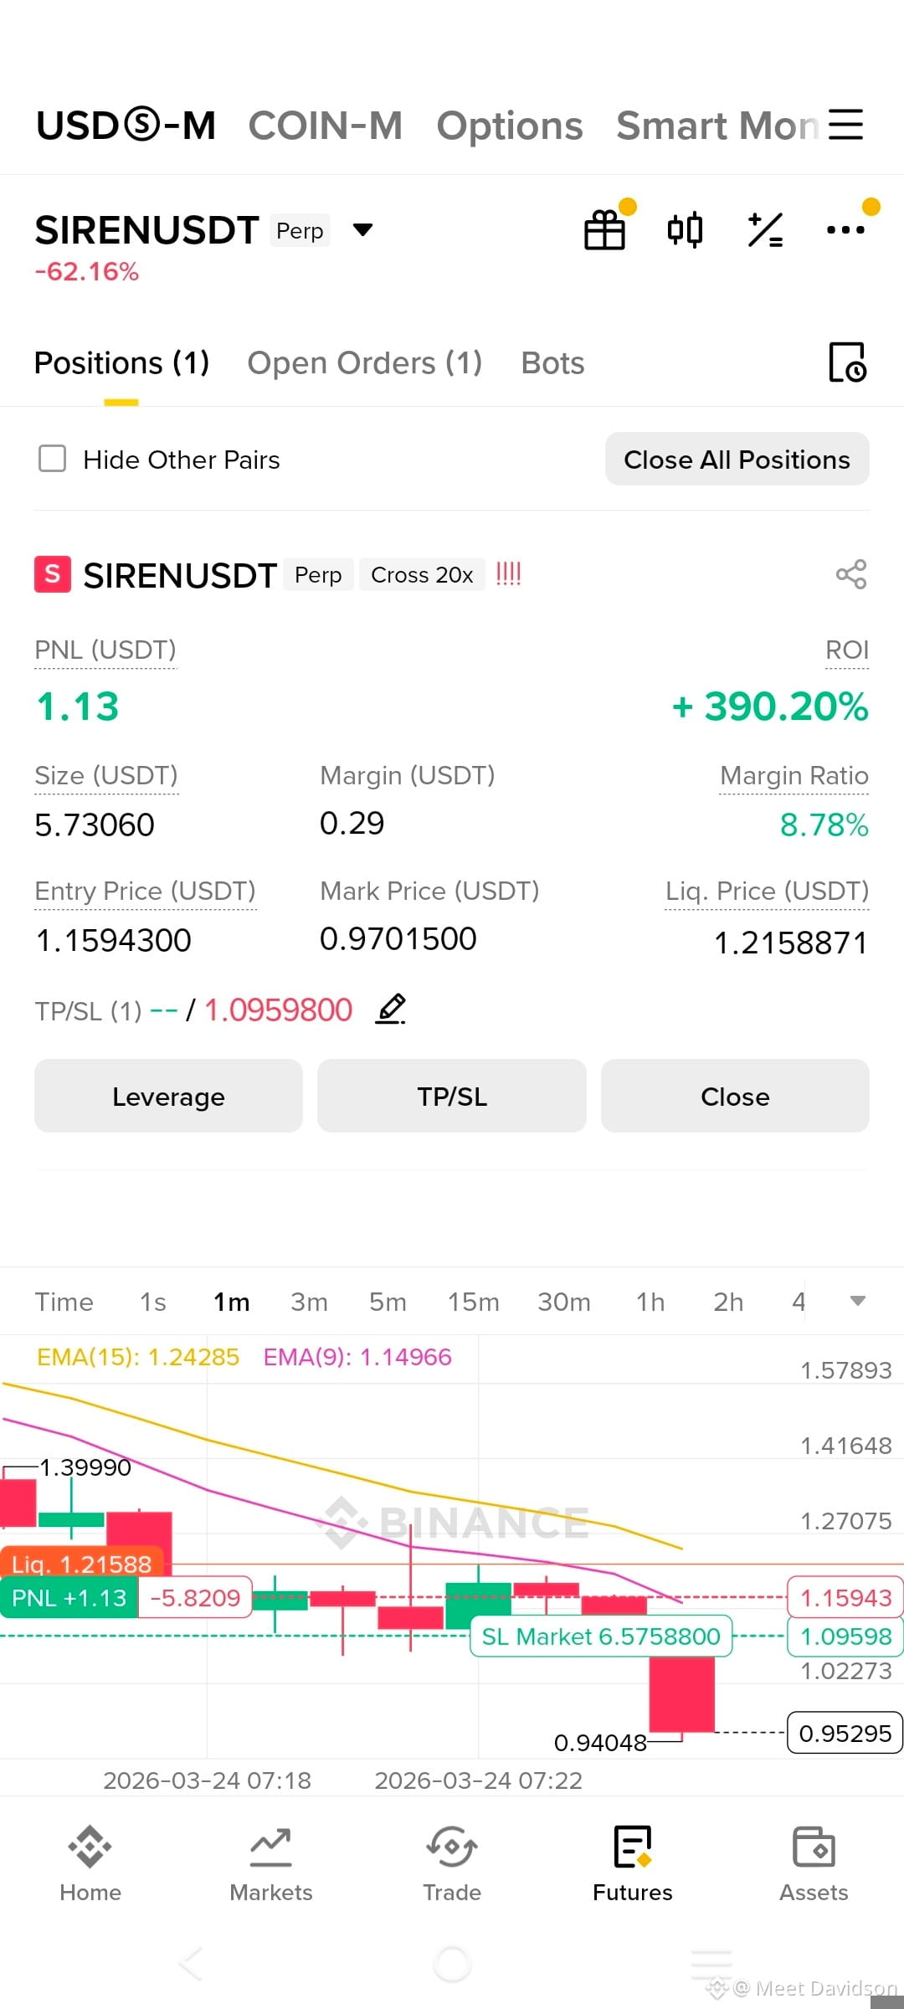
Task: Open the plus-percent calculator icon
Action: coord(765,230)
